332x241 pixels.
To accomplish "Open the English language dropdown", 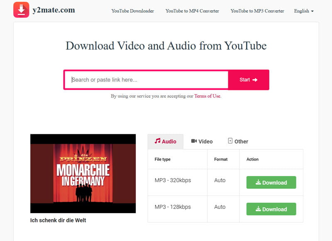I will click(302, 11).
